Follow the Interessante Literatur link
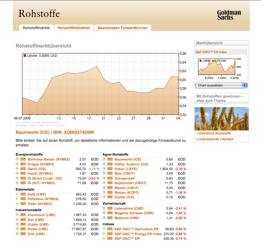 tap(216, 139)
